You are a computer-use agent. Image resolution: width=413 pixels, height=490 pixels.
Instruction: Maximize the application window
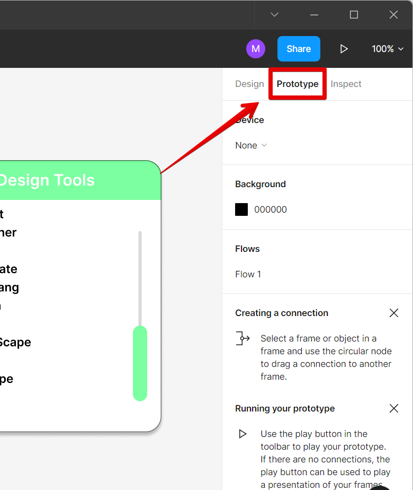tap(354, 15)
